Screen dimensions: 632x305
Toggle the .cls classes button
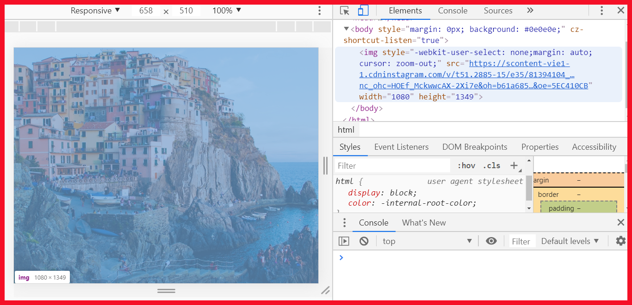click(491, 165)
